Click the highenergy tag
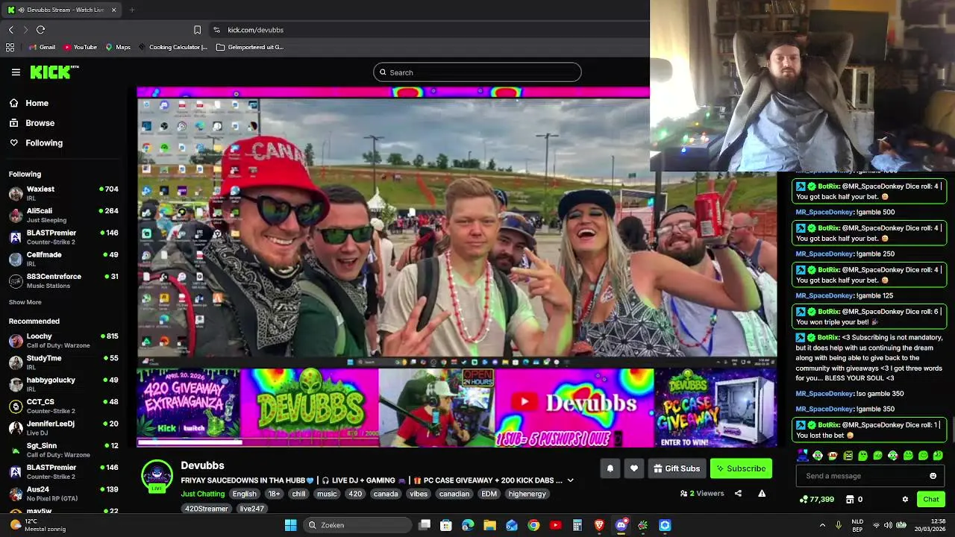The height and width of the screenshot is (537, 955). (x=527, y=494)
